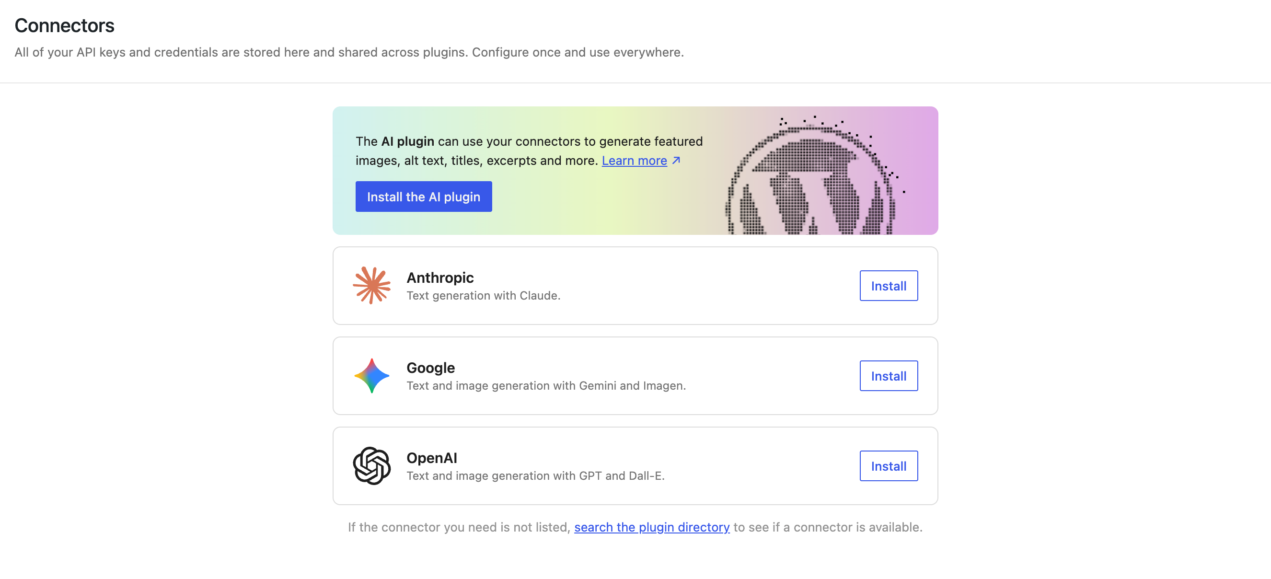Screen dimensions: 1271x579
Task: Open the search the plugin directory link
Action: click(x=652, y=527)
